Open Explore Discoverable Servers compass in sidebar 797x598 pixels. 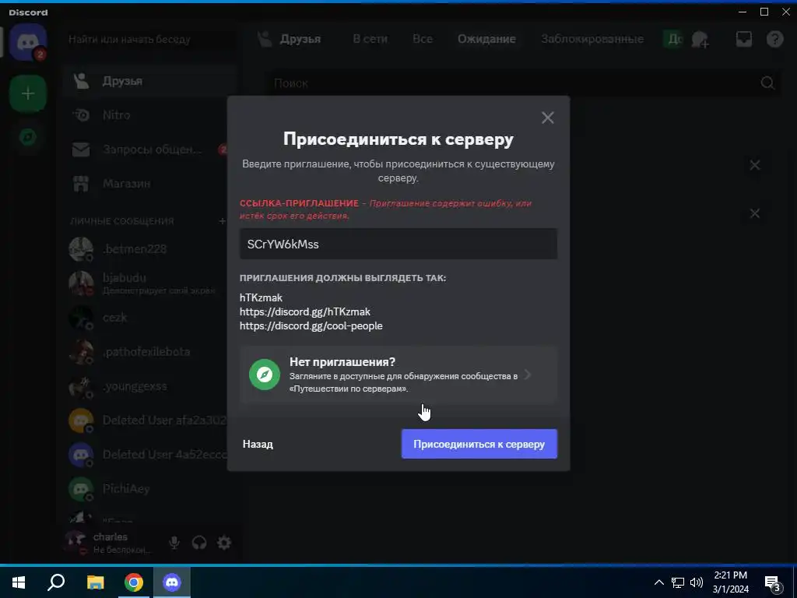(28, 137)
